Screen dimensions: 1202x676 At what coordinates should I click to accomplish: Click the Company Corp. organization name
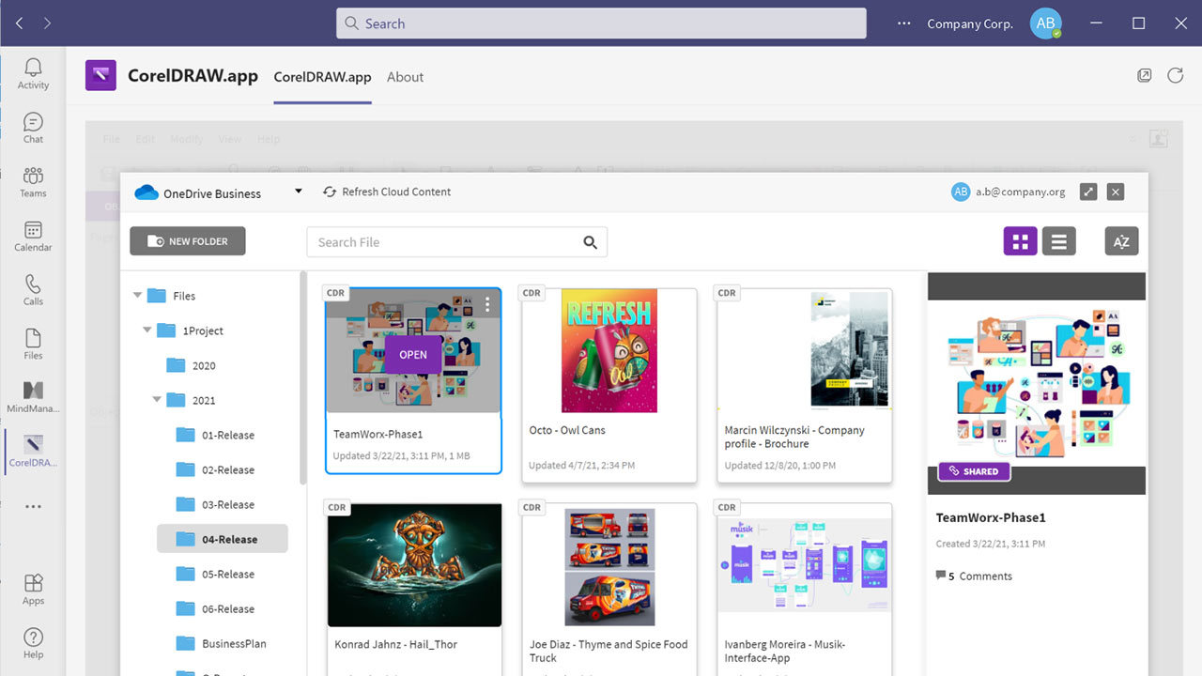(970, 24)
